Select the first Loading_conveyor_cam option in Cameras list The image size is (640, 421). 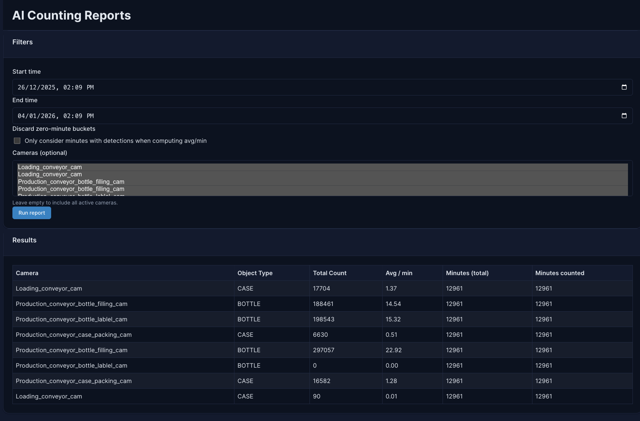point(50,167)
